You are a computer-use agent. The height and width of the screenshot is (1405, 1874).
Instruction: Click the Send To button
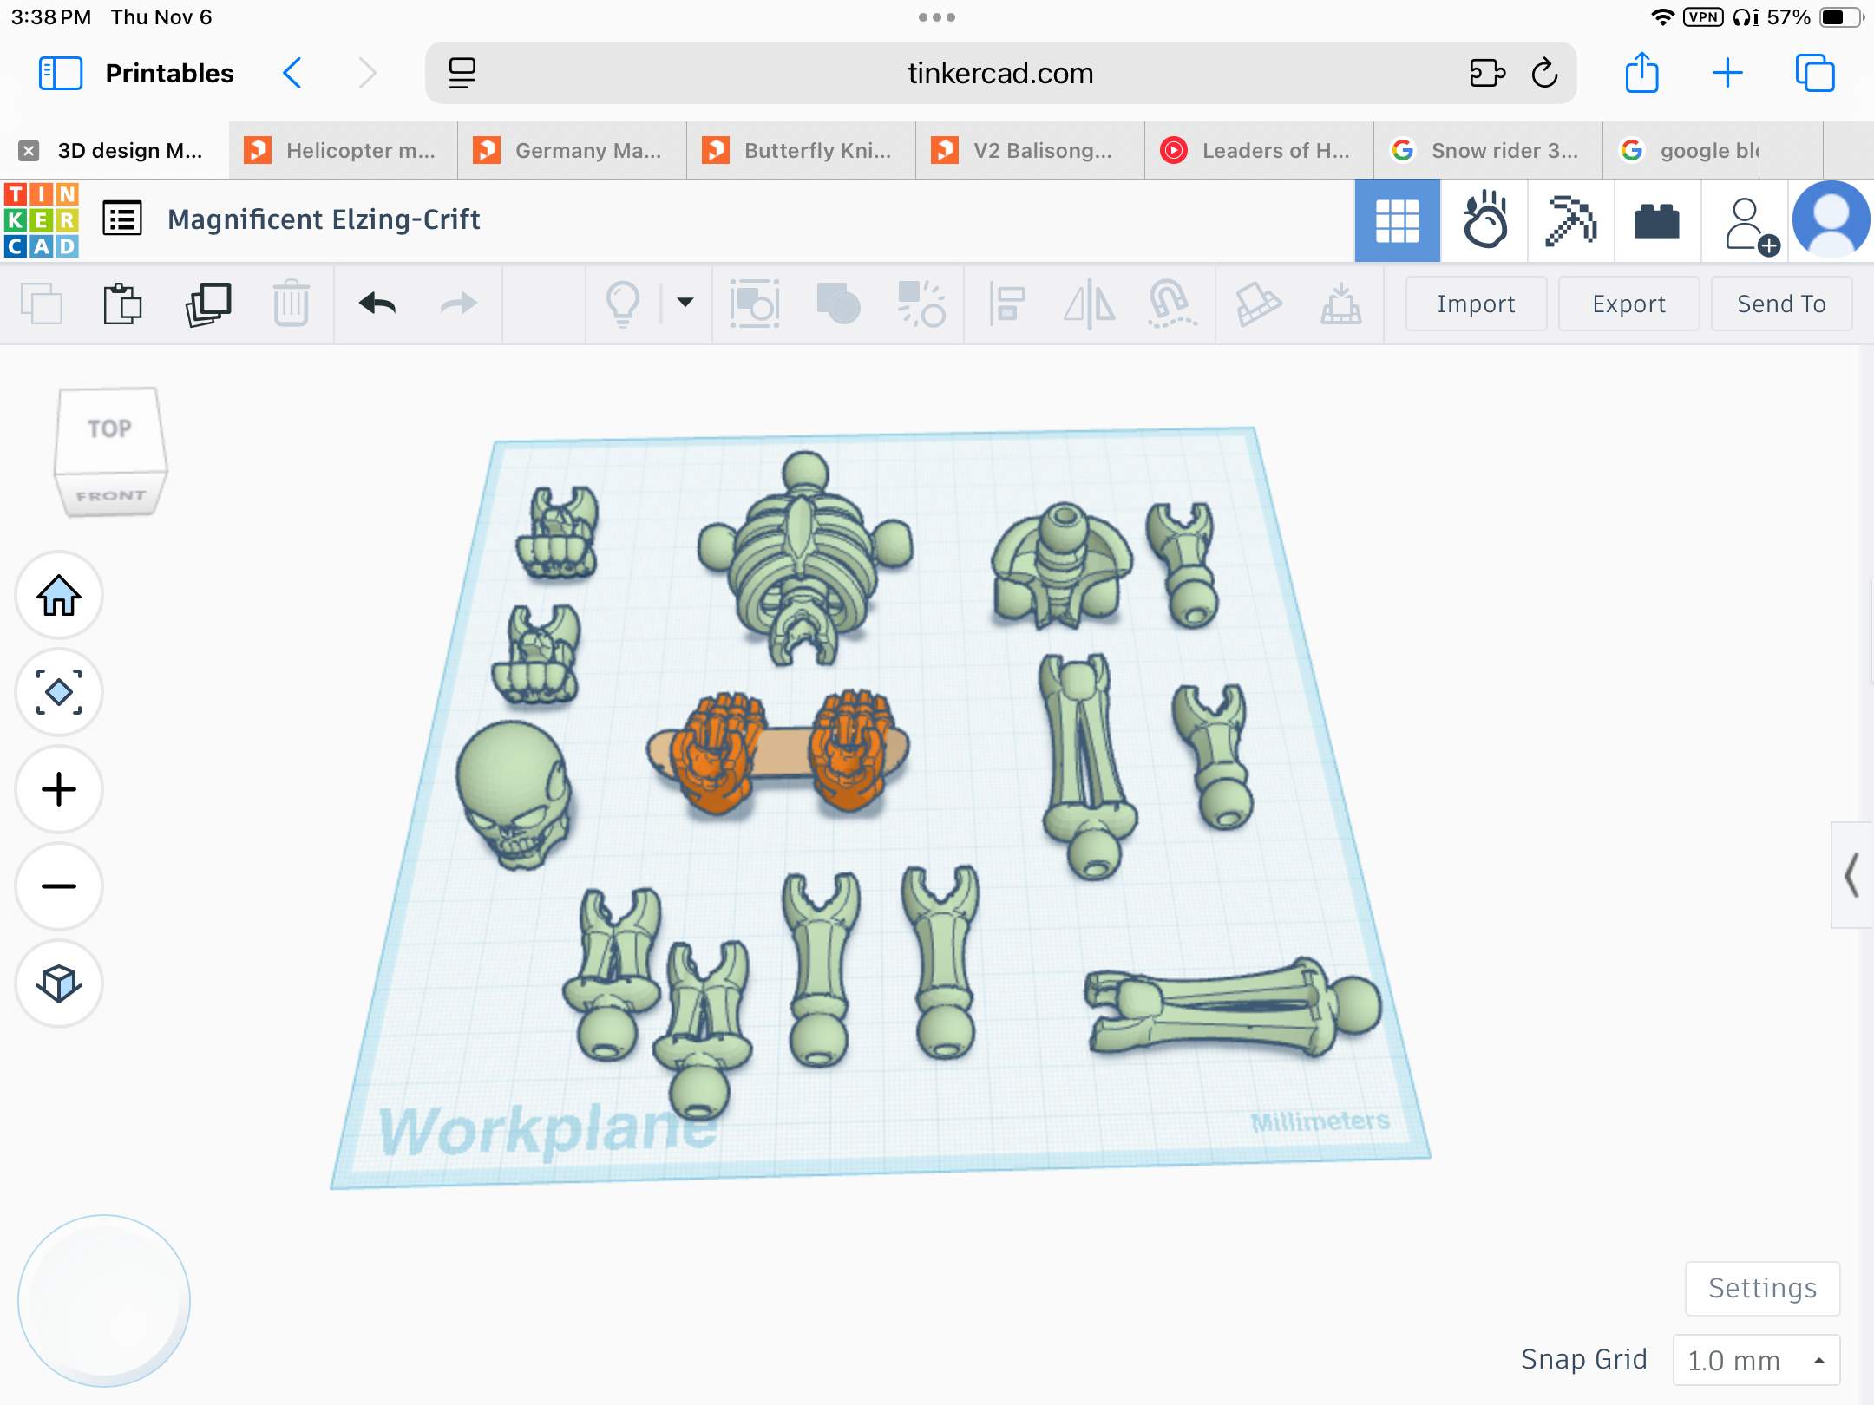pyautogui.click(x=1781, y=304)
